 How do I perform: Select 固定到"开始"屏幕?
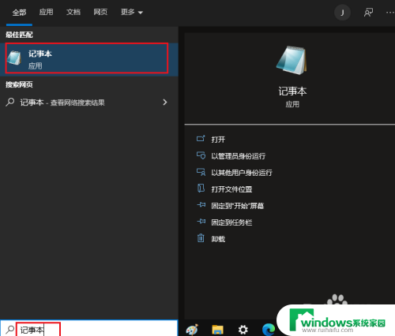[x=238, y=206]
